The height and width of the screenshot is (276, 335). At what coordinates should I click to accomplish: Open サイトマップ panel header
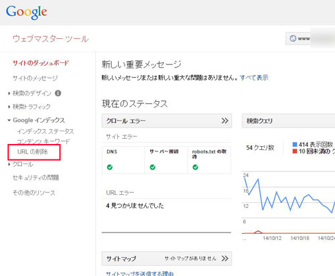click(167, 259)
